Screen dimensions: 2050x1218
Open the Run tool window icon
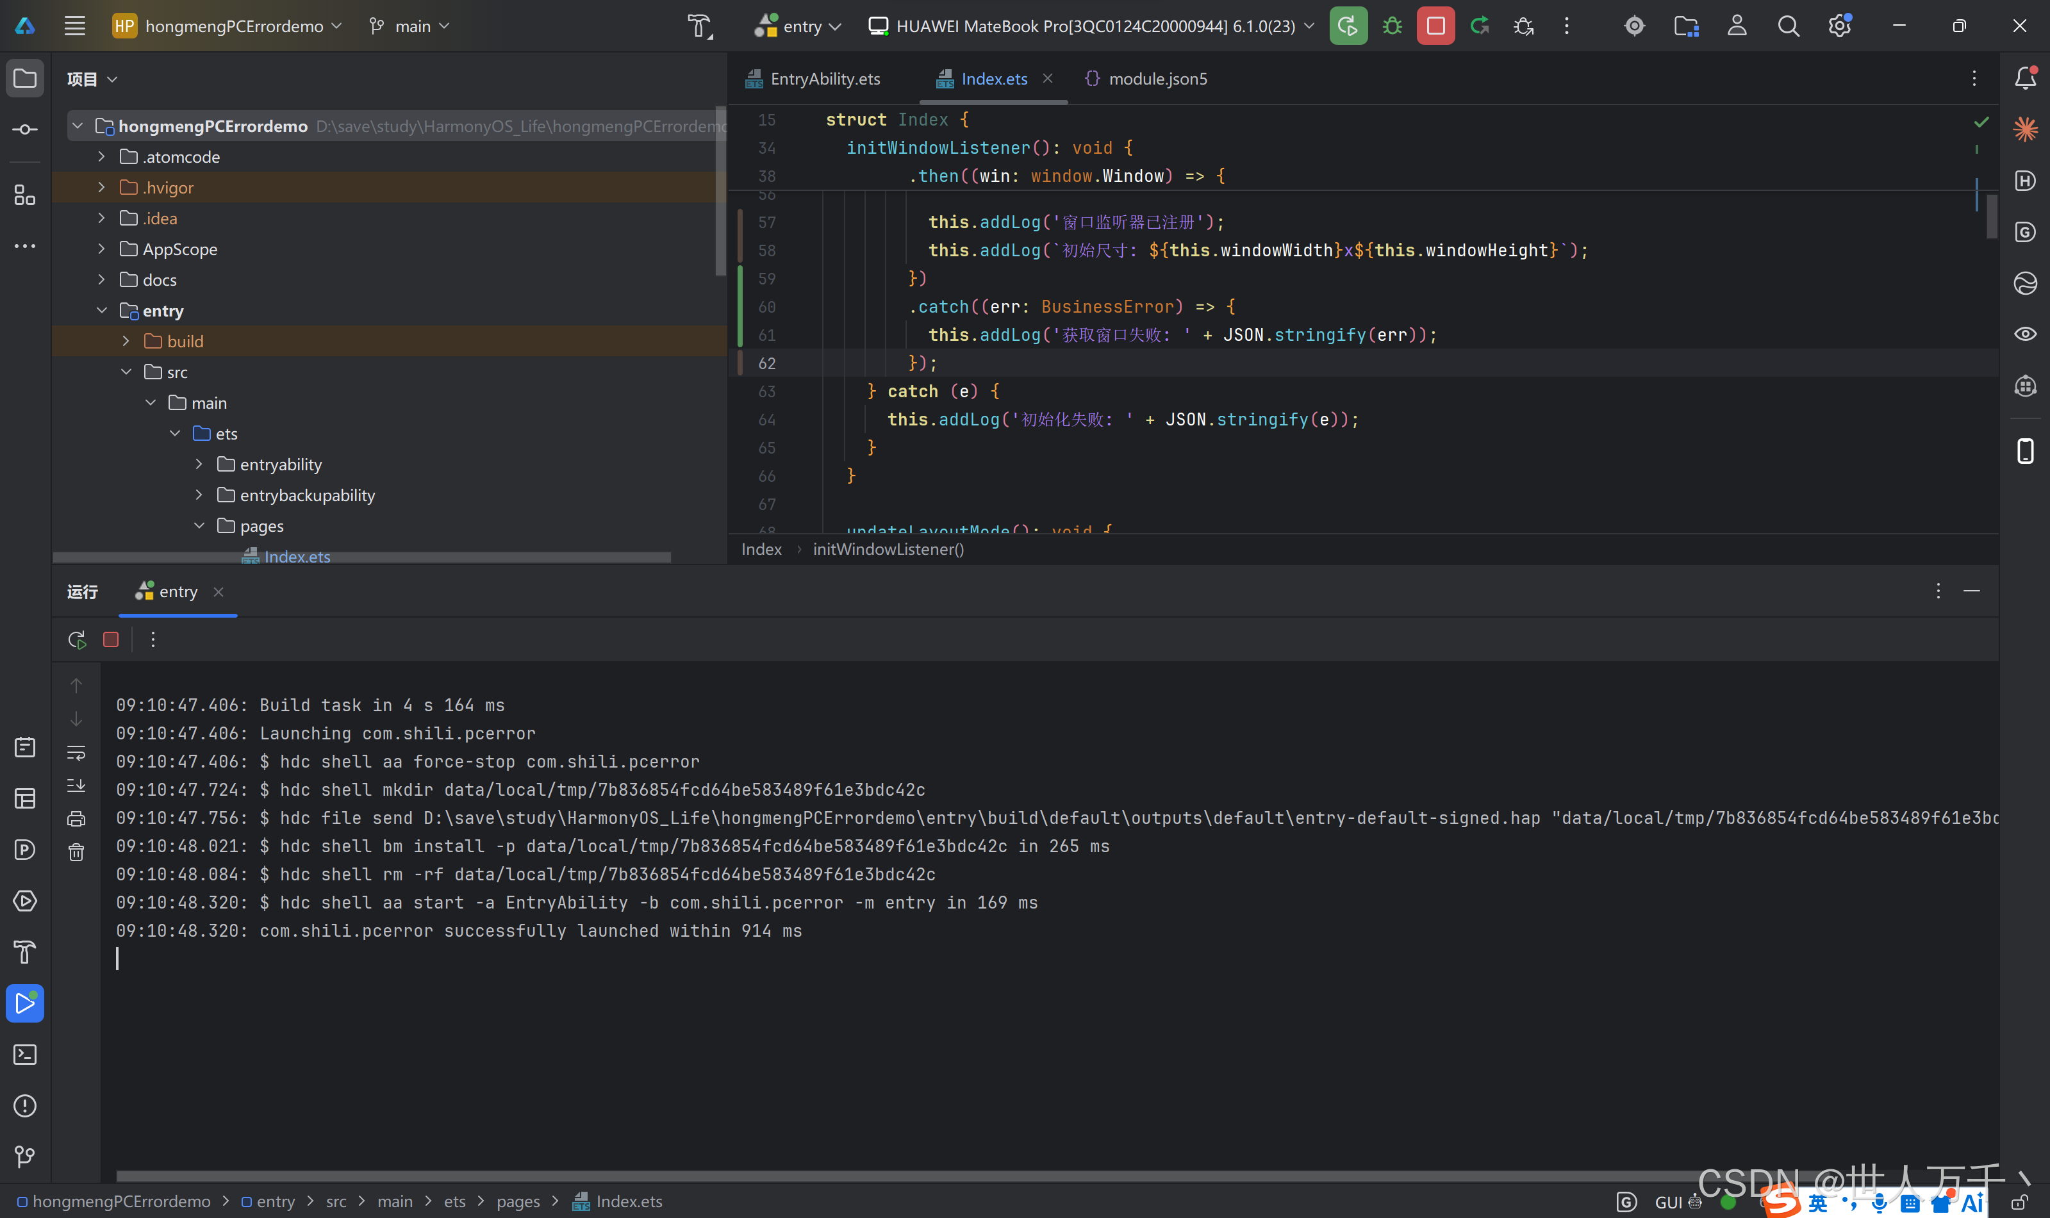[x=24, y=1003]
